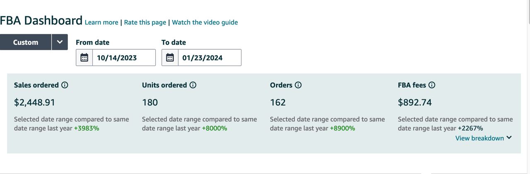Click the To date field showing 01/23/2024

tap(209, 58)
